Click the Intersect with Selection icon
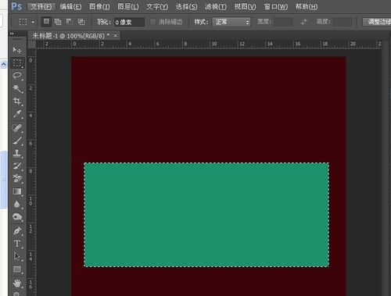 point(81,22)
